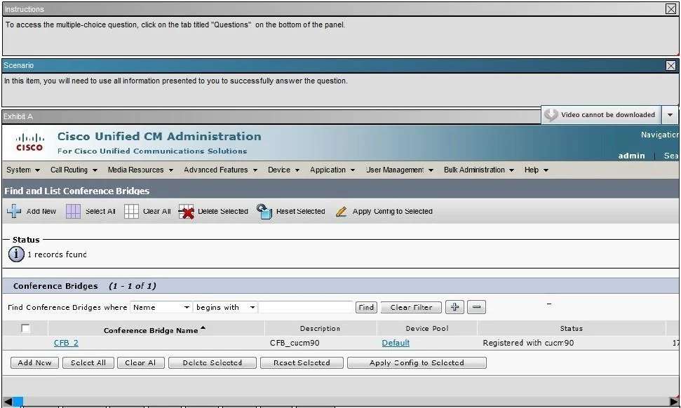Open the Name filter field dropdown

pyautogui.click(x=161, y=307)
